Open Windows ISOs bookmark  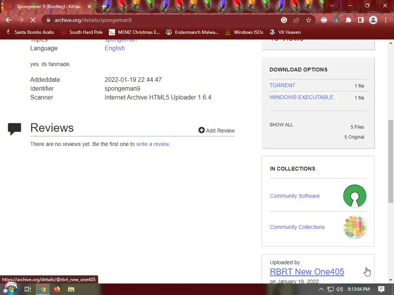(244, 32)
